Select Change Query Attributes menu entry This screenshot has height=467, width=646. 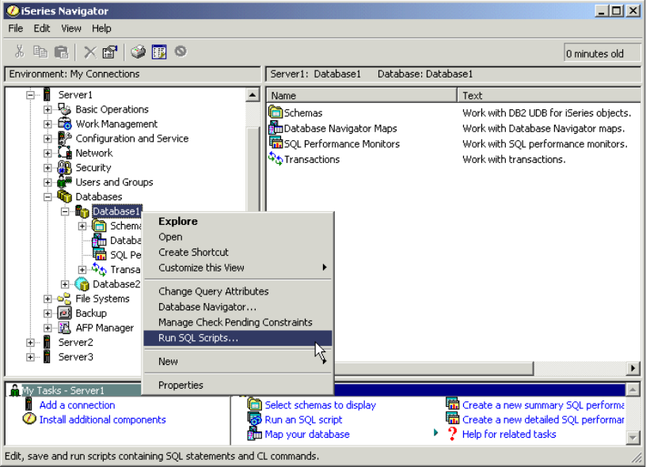(x=237, y=291)
